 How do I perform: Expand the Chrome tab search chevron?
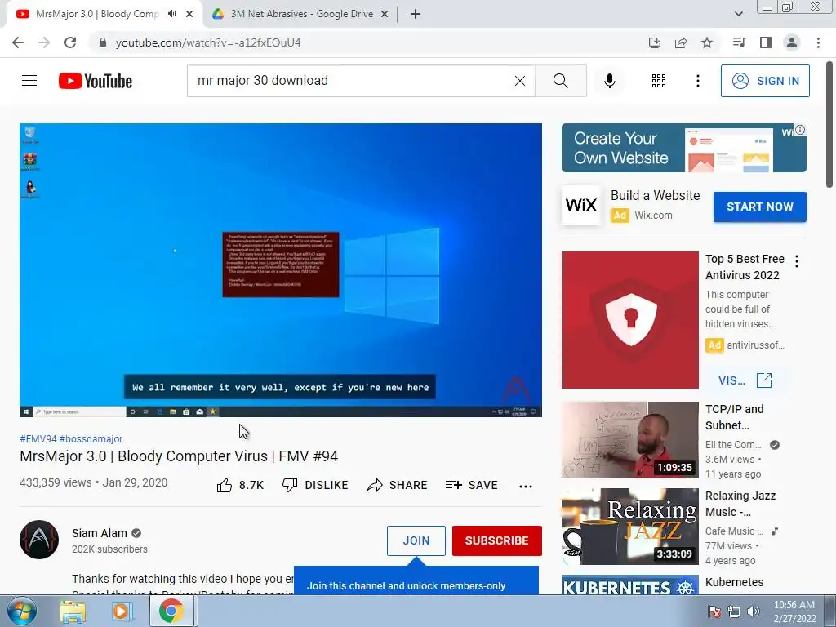point(738,14)
